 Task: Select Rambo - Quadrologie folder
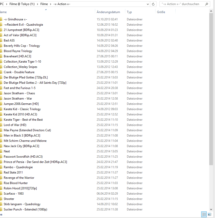tap(18, 167)
